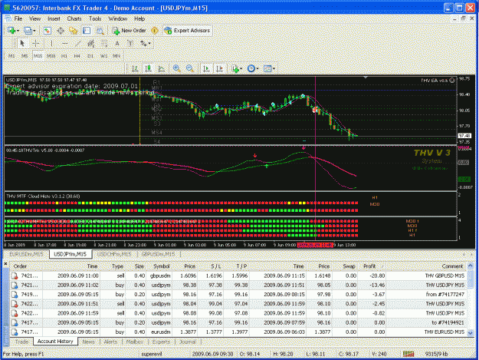Open the Market Watch window icon
Viewport: 479px width, 360px height.
tap(47, 31)
